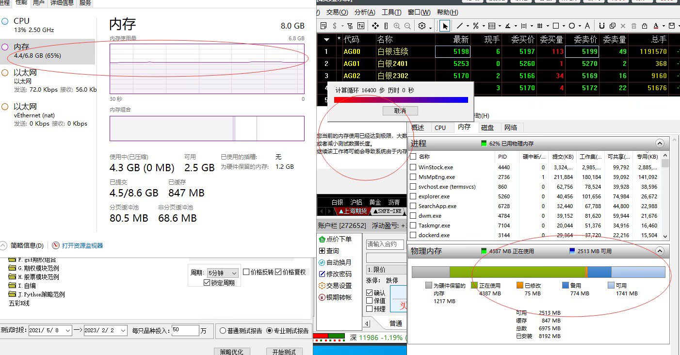Tick the WinStock.exe process checkbox

point(413,167)
